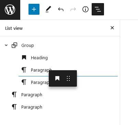
Task: Click the drag chip bookmark icon
Action: [x=57, y=78]
